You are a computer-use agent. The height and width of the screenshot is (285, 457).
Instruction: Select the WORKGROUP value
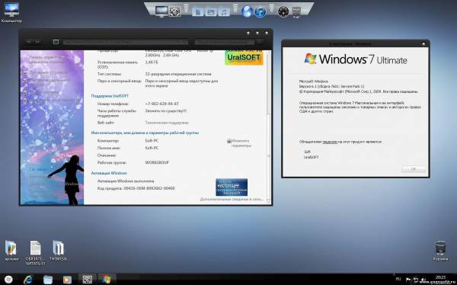pos(157,163)
